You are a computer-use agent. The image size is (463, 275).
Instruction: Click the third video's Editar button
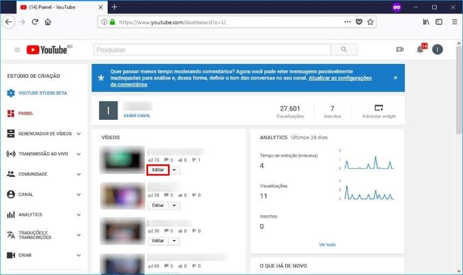point(158,241)
